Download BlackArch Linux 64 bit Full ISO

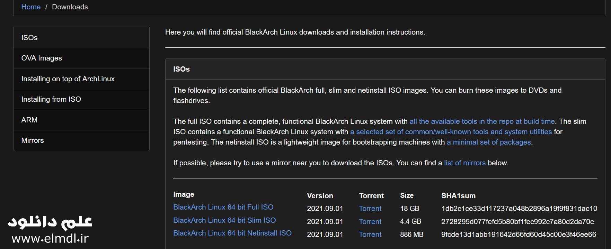(223, 207)
